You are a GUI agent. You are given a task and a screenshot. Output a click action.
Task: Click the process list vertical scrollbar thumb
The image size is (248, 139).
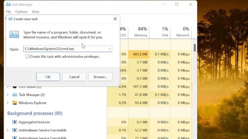tap(195, 47)
